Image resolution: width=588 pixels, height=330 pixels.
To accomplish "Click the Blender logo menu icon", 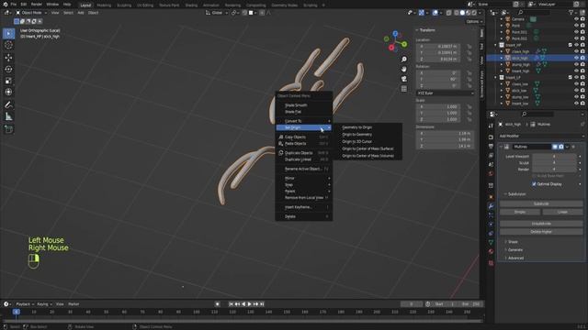I will 6,4.
